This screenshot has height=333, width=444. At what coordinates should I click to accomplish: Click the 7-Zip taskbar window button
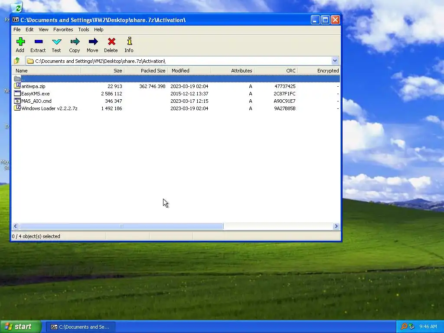[80, 327]
